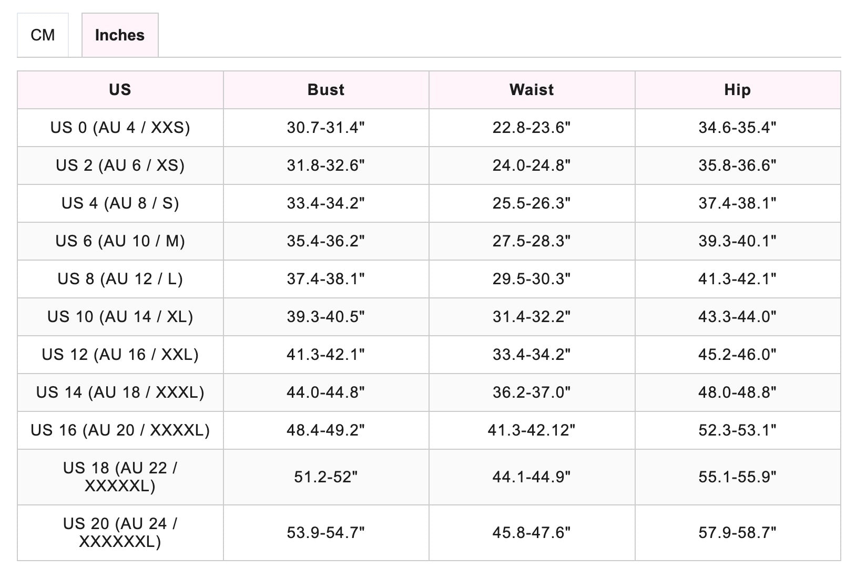
Task: Choose the US 6 (AU 10 / M) row label
Action: coord(120,241)
